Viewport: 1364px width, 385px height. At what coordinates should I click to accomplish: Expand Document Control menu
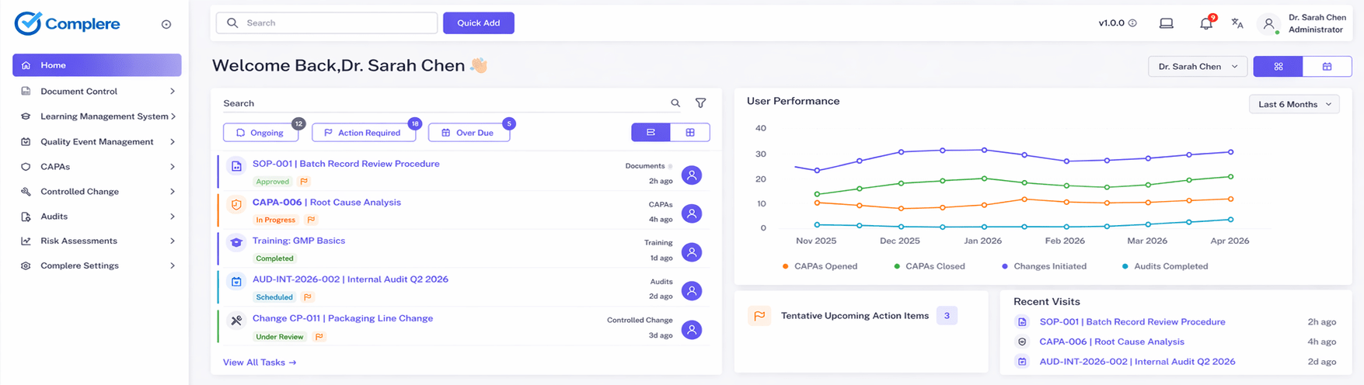(x=97, y=92)
